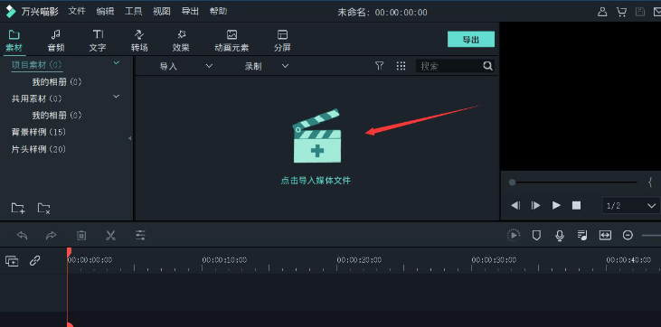Open the 视图 menu
Image resolution: width=661 pixels, height=327 pixels.
pos(162,12)
